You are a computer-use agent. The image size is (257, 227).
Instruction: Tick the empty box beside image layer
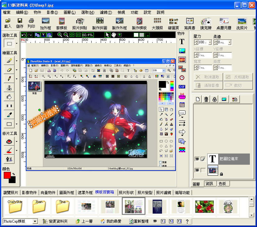pyautogui.click(x=203, y=170)
